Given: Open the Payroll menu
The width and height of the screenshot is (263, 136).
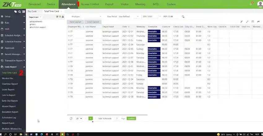Looking at the screenshot, I should pyautogui.click(x=109, y=4).
